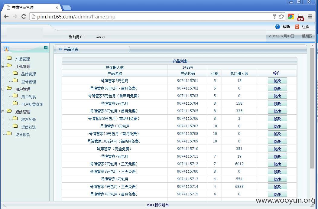Click 修改 for product code 9074115704
The height and width of the screenshot is (209, 318).
coord(277,103)
